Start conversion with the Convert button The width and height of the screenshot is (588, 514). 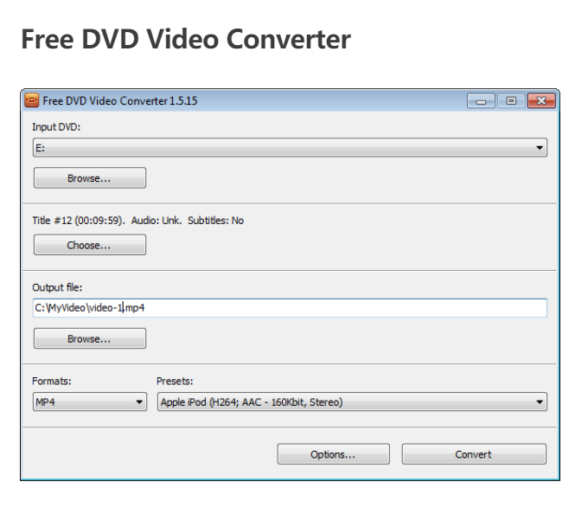click(x=474, y=454)
